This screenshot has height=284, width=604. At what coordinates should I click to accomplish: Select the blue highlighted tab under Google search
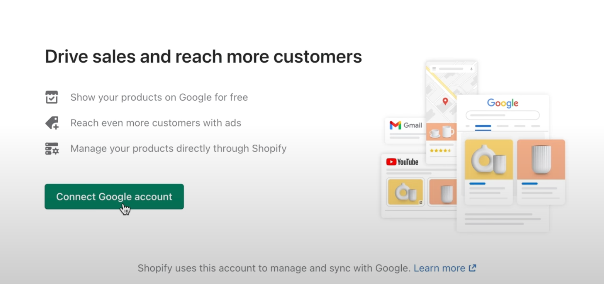[483, 127]
